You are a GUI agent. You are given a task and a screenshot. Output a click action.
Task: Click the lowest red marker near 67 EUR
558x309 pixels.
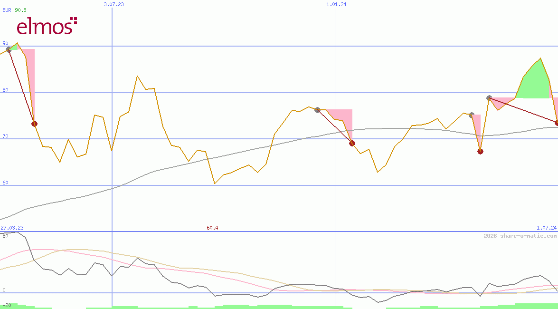[x=480, y=151]
